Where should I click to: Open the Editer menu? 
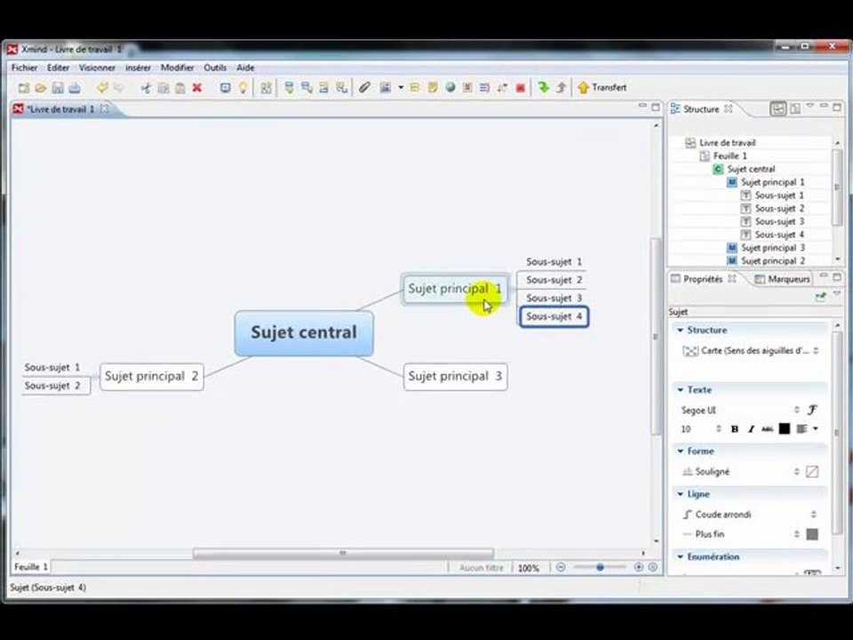59,68
